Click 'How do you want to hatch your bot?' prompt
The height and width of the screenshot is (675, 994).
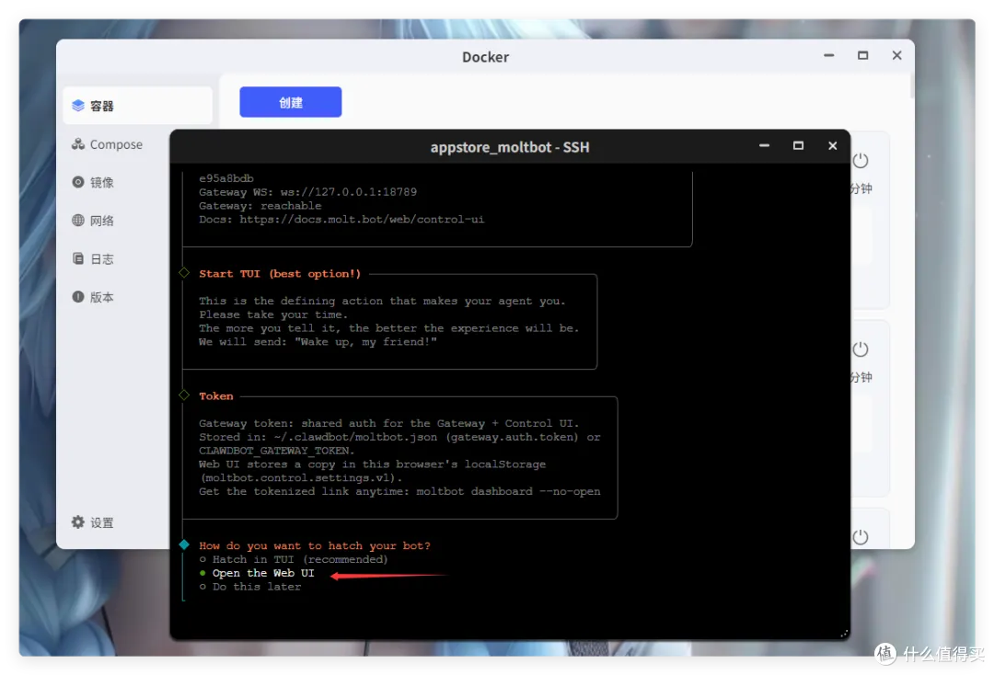click(x=315, y=546)
